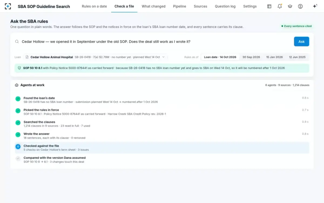Click the 'Rules as of' label
Screen dimensions: 324x203
(x=191, y=57)
